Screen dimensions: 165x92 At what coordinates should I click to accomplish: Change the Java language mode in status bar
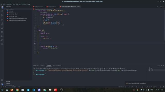click(x=139, y=87)
